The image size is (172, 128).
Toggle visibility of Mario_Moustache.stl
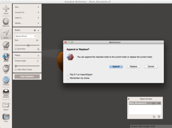coord(159,103)
